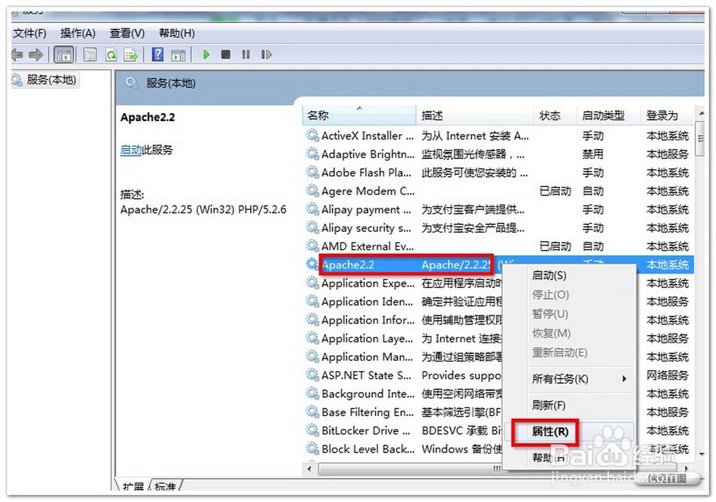The width and height of the screenshot is (716, 502).
Task: Click the Properties toolbar icon
Action: [90, 55]
